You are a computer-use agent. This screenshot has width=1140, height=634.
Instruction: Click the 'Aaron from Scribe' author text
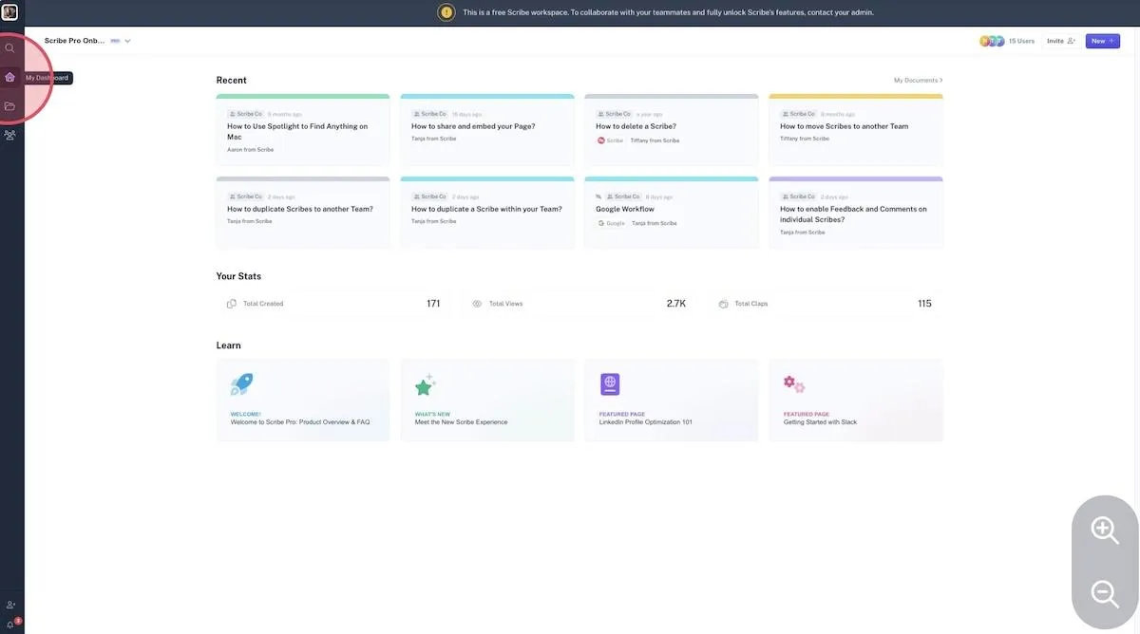click(250, 150)
